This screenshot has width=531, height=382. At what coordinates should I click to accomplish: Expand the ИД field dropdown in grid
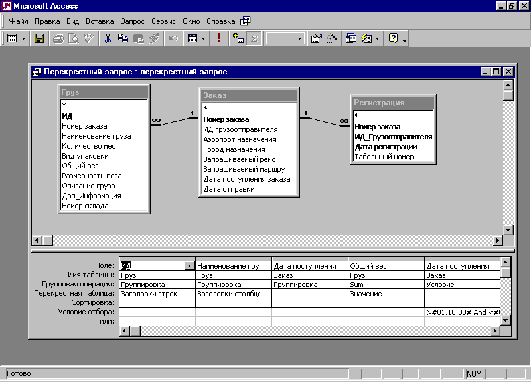point(190,266)
